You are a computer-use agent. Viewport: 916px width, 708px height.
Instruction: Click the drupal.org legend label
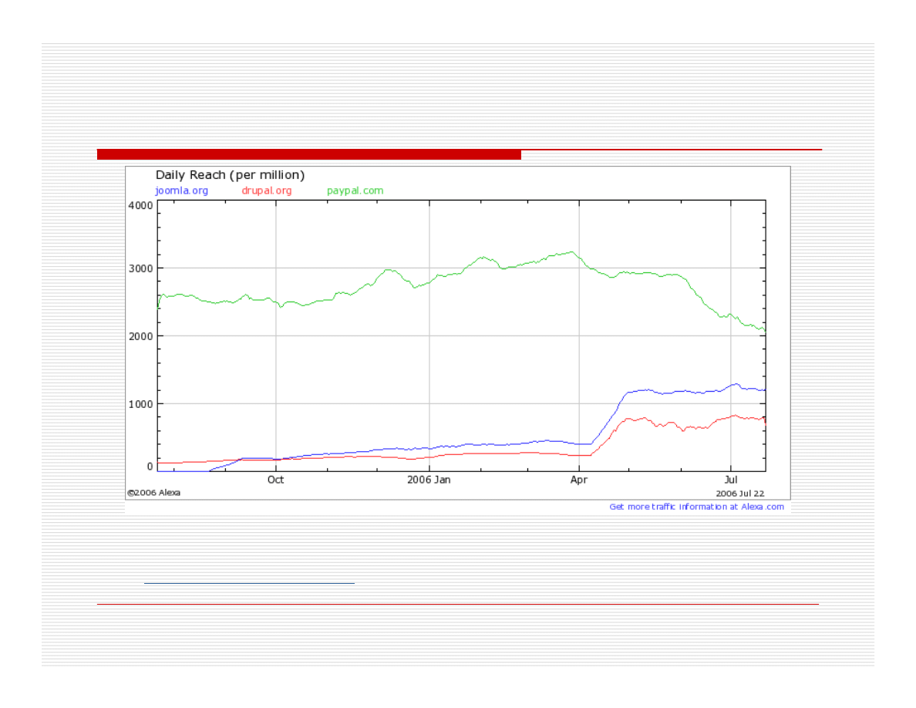tap(267, 190)
